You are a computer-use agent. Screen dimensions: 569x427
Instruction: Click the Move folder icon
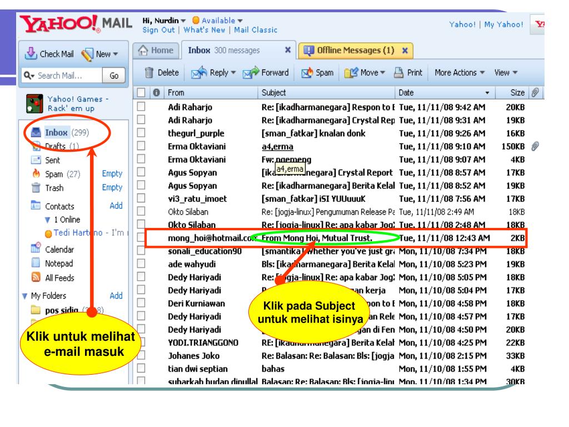click(351, 73)
